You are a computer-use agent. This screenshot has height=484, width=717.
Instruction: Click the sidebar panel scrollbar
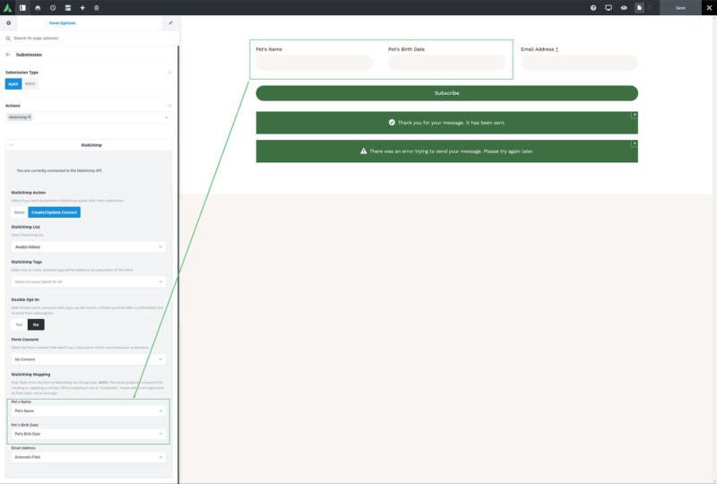pyautogui.click(x=177, y=264)
